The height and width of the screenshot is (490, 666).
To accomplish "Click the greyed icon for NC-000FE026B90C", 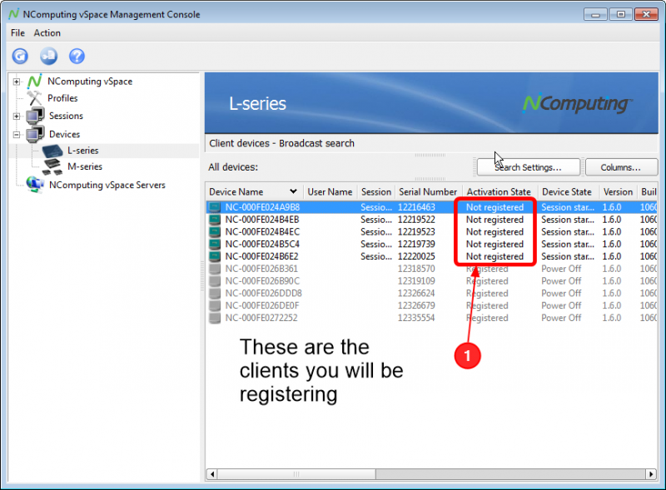I will tap(215, 281).
